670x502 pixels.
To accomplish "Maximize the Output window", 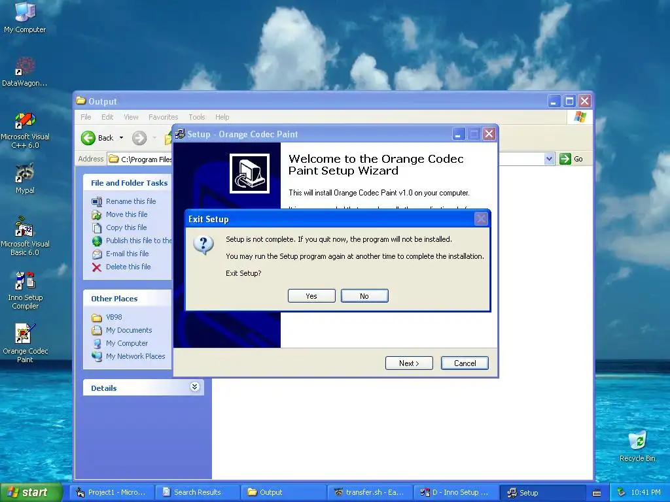I will pos(569,101).
